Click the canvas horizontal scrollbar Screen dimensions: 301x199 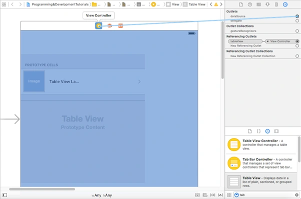pos(42,189)
